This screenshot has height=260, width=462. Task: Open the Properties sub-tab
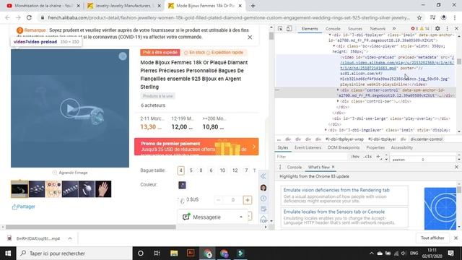click(375, 147)
